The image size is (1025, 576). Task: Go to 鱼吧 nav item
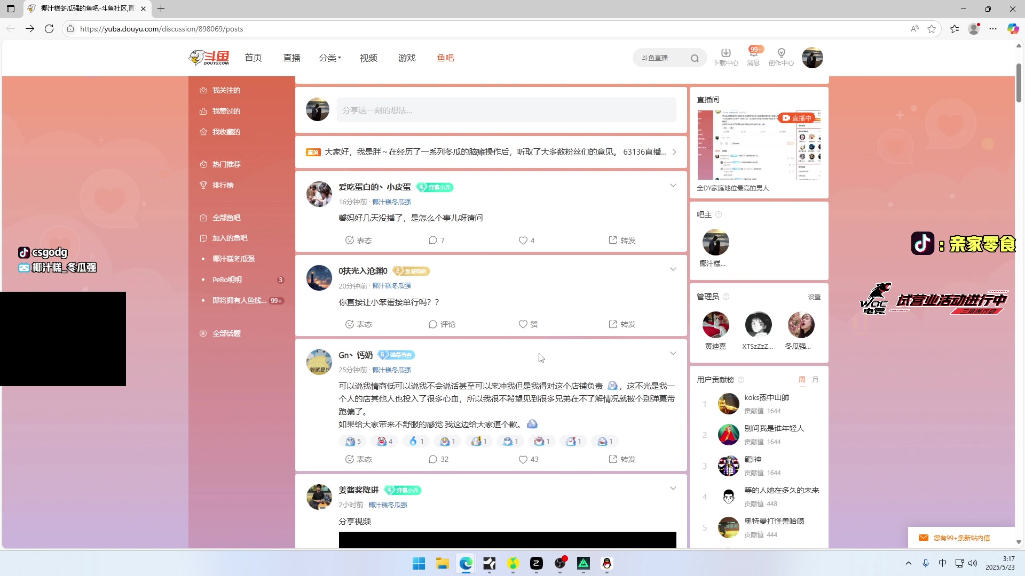click(445, 58)
